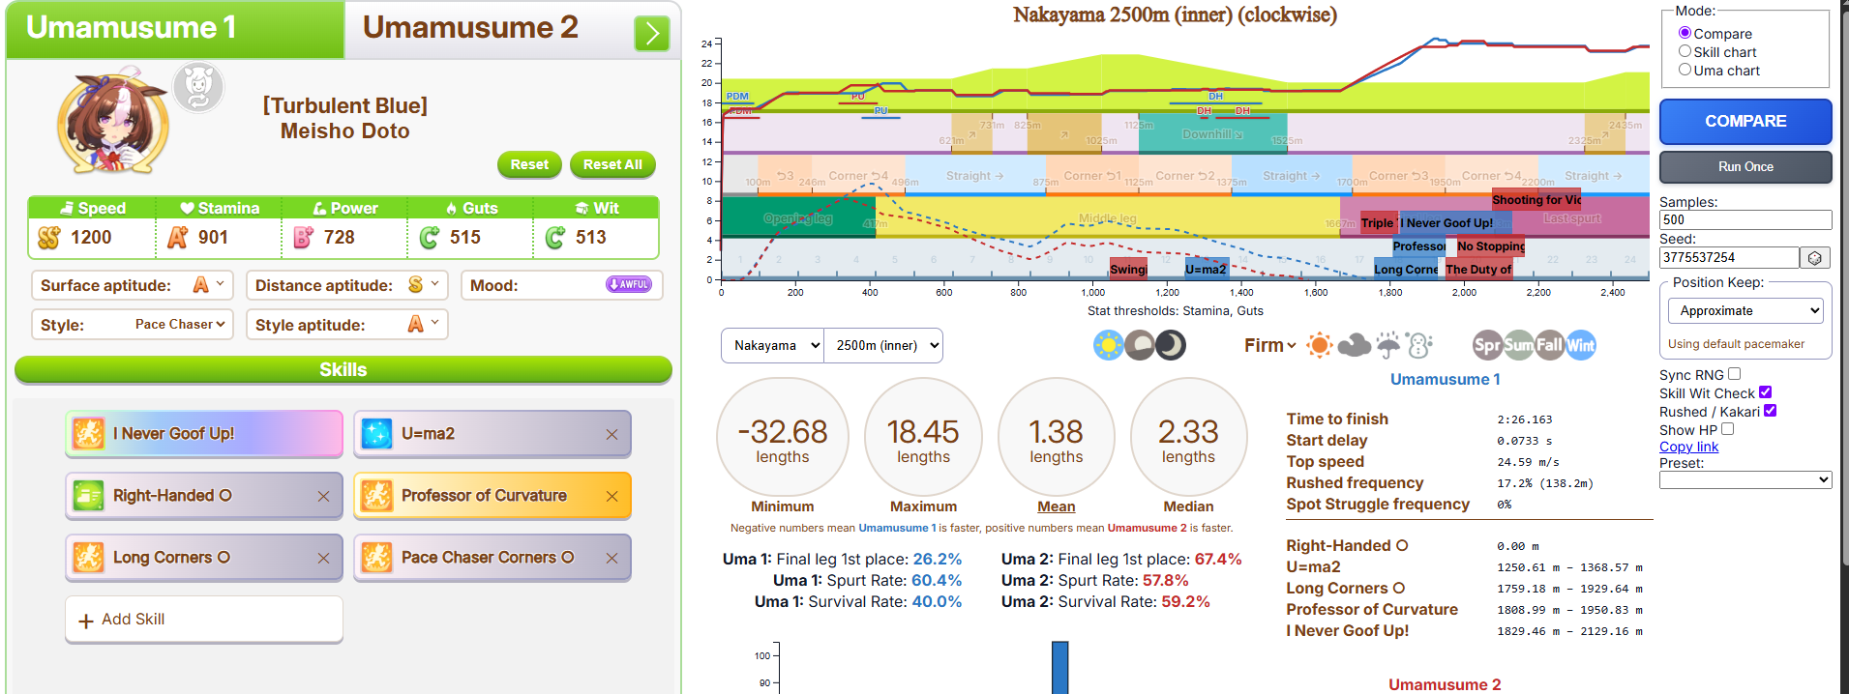Select the evening time icon
Image resolution: width=1849 pixels, height=694 pixels.
[1140, 345]
